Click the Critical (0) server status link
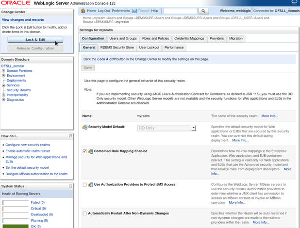Image resolution: width=300 pixels, height=228 pixels. 38,209
